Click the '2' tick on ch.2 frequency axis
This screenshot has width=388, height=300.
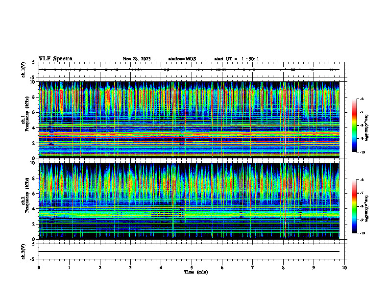[34, 224]
